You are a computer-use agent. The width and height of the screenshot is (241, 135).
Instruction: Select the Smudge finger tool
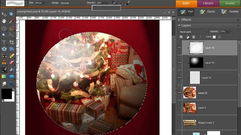click(4, 84)
